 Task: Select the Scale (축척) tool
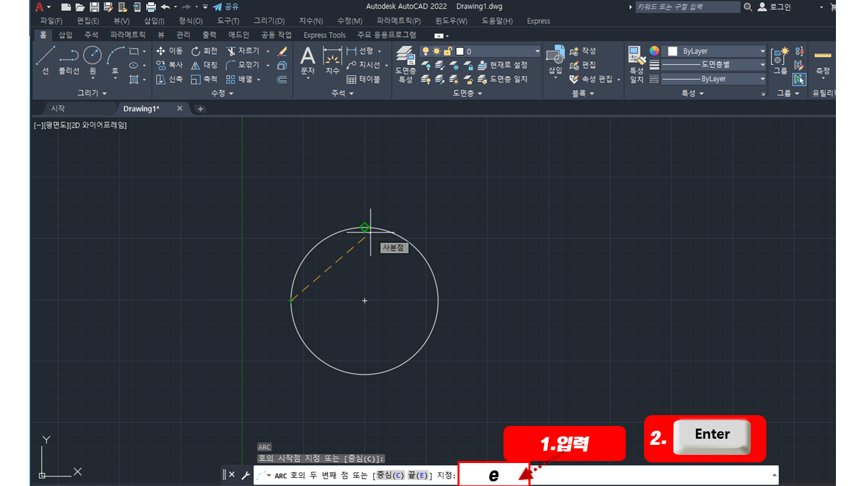[204, 79]
